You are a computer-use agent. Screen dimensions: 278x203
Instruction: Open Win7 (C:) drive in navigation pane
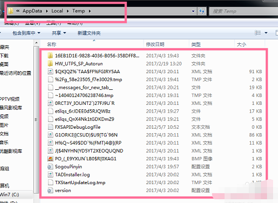9,195
